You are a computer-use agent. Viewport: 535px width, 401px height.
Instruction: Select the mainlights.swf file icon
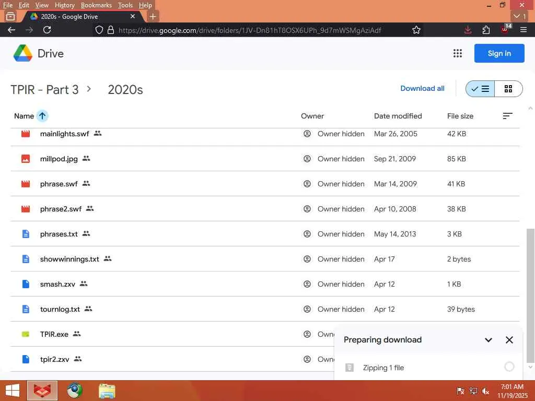point(26,134)
